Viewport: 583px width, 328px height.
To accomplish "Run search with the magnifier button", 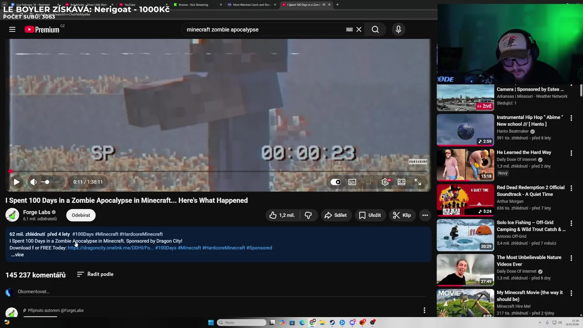I will click(x=375, y=30).
